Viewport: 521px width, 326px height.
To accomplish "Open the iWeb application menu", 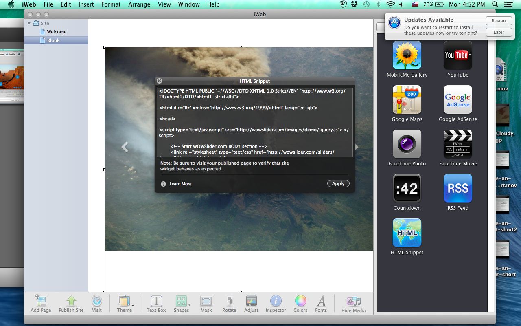I will [29, 4].
